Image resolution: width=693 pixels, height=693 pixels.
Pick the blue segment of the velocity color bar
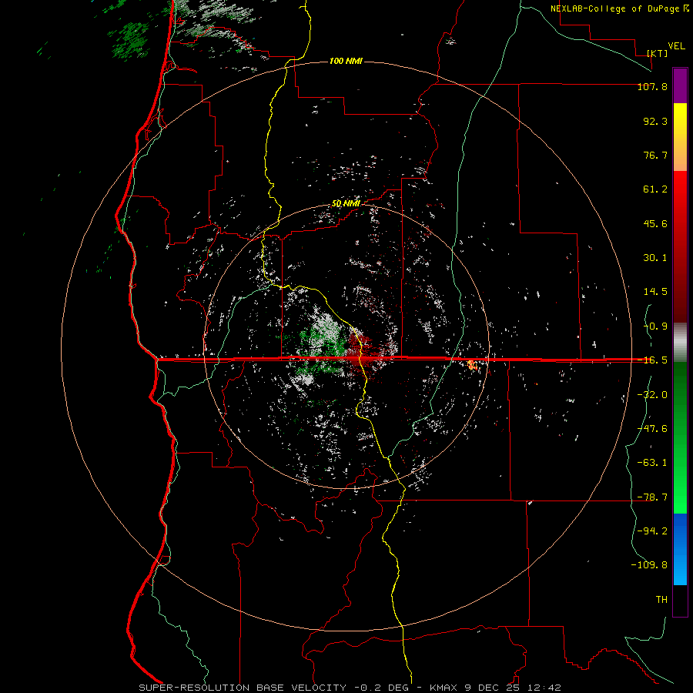click(680, 549)
